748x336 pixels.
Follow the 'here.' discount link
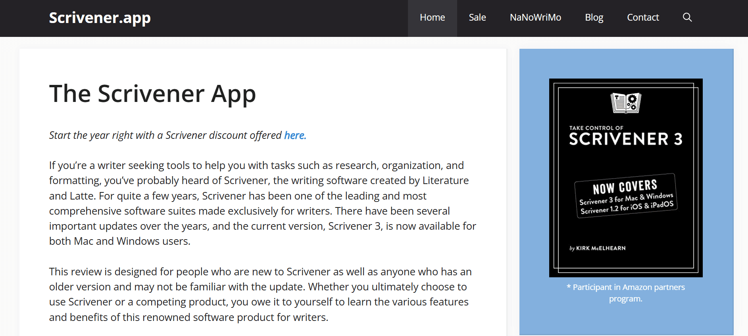[295, 135]
